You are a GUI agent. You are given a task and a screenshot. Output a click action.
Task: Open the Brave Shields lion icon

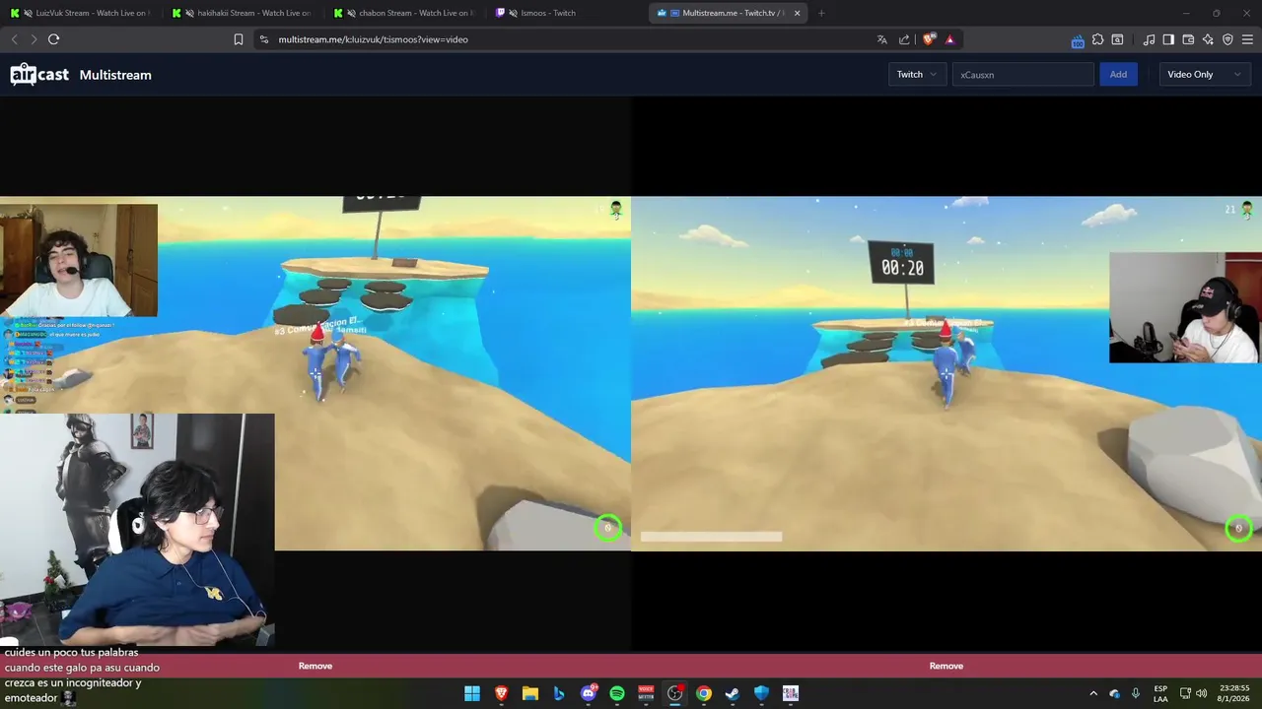coord(928,39)
